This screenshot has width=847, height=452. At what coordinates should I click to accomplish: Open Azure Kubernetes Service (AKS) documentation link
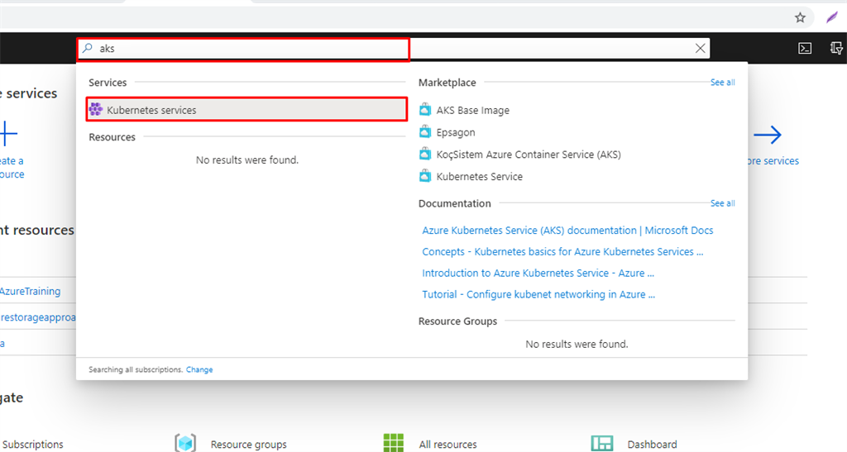pos(567,231)
